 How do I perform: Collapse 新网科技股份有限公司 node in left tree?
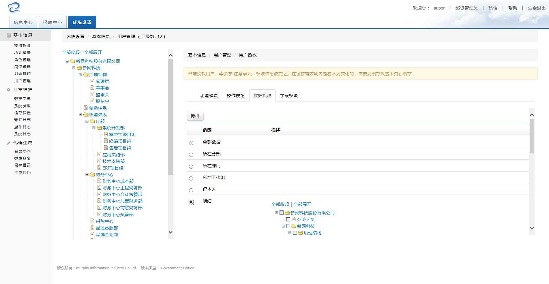pos(67,61)
